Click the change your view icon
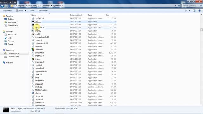The height and width of the screenshot is (114, 203). click(x=186, y=11)
